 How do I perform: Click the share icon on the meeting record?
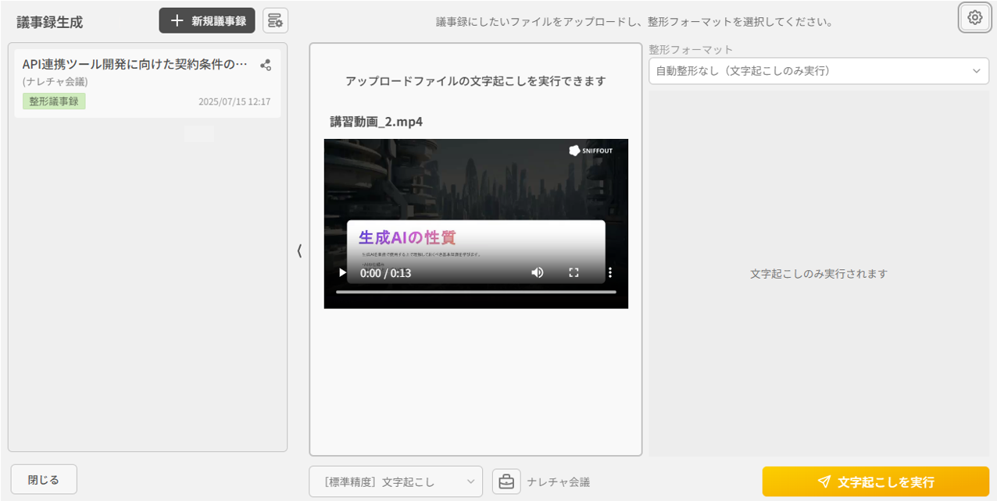coord(266,66)
